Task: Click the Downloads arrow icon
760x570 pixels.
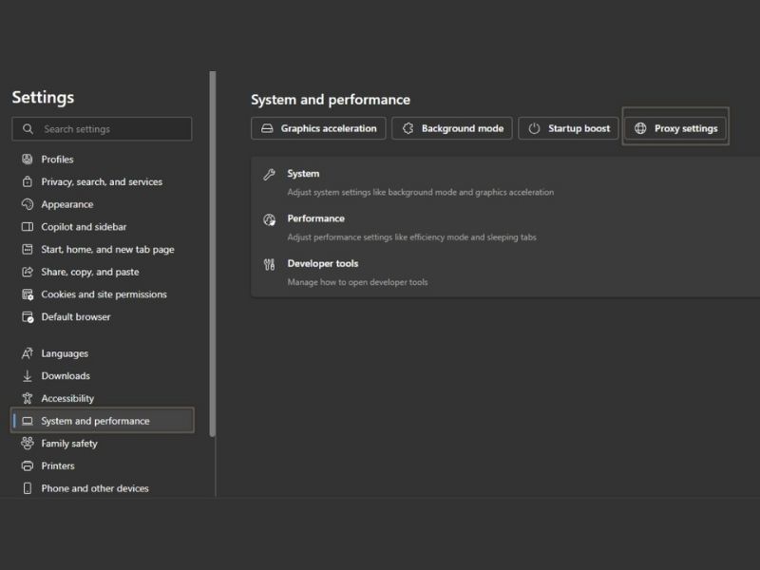Action: coord(28,376)
